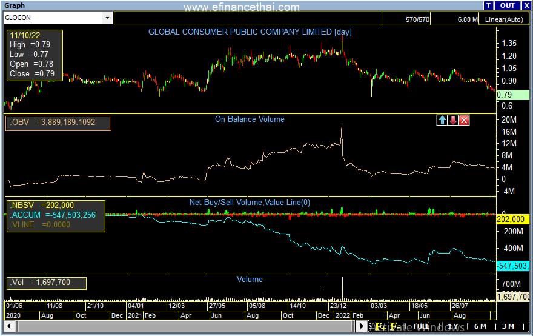
Task: Close the Graph window with X button
Action: [526, 5]
